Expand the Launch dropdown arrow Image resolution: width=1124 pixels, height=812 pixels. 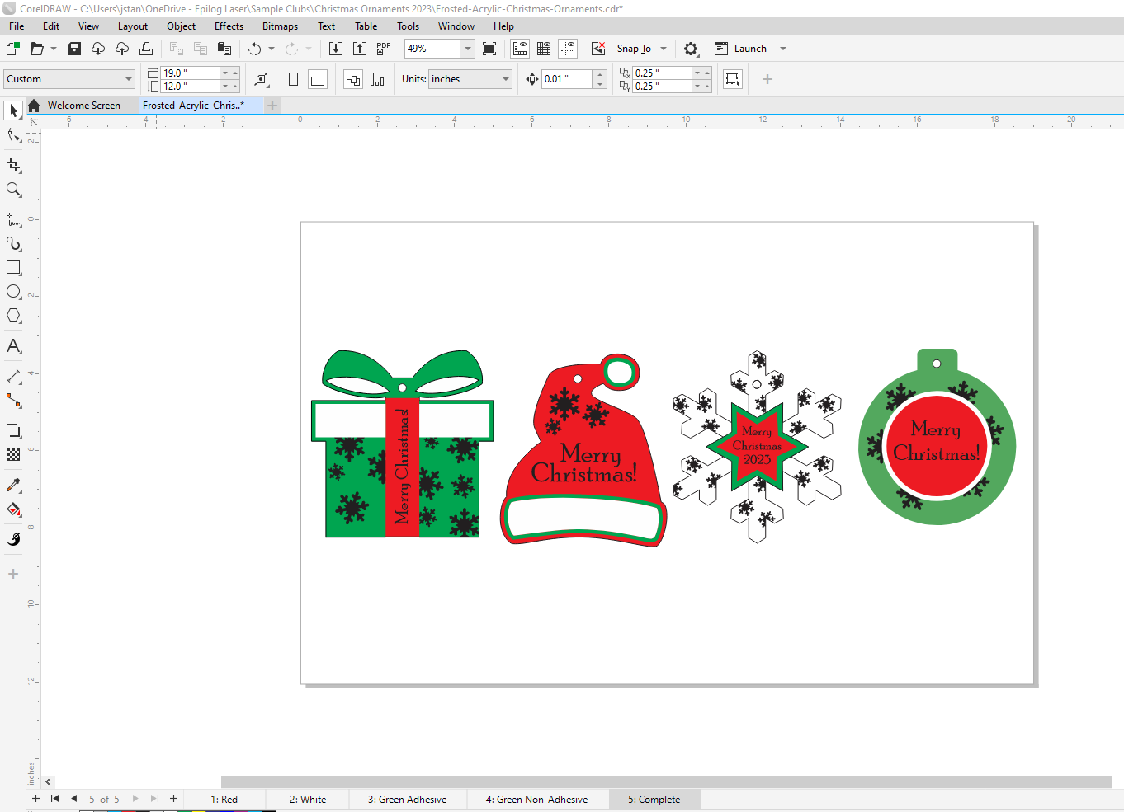pos(783,49)
